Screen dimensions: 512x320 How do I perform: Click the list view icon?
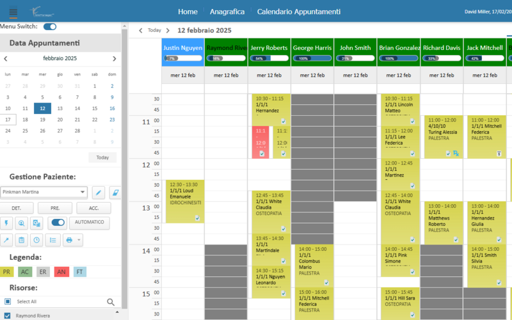tap(54, 240)
